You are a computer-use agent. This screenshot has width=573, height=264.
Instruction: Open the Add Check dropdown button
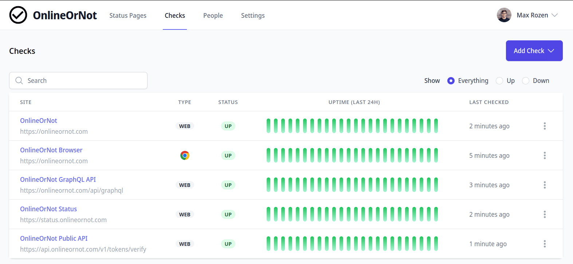click(534, 51)
